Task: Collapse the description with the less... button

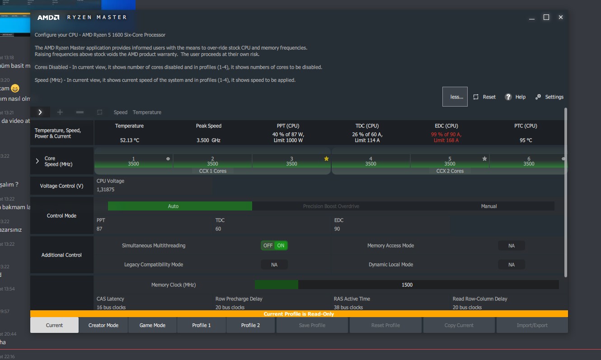Action: [455, 97]
